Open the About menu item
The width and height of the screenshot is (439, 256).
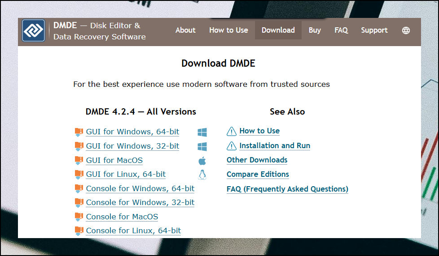185,30
